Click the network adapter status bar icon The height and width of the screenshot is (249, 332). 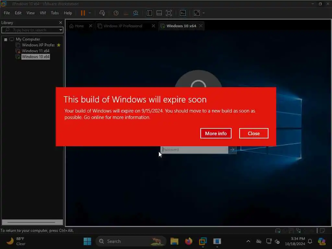point(299,231)
